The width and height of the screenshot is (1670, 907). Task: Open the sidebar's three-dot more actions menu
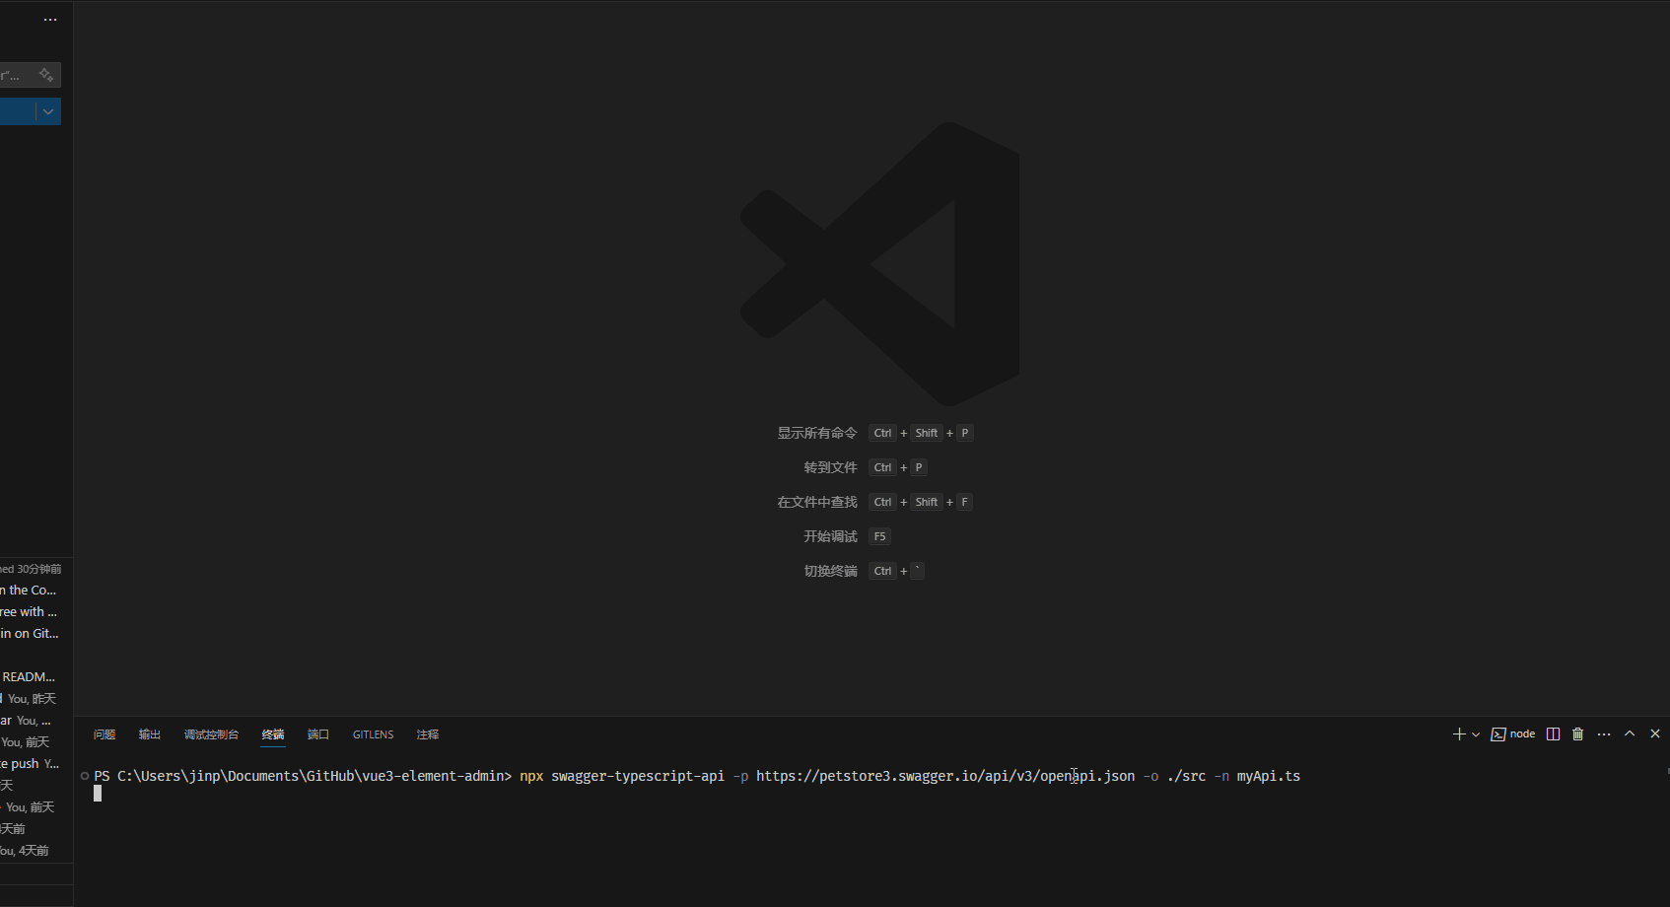pyautogui.click(x=50, y=20)
